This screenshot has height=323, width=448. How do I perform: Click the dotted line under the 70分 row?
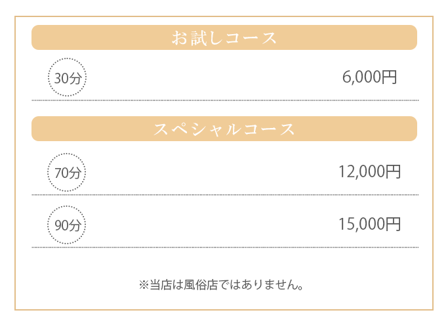[224, 195]
